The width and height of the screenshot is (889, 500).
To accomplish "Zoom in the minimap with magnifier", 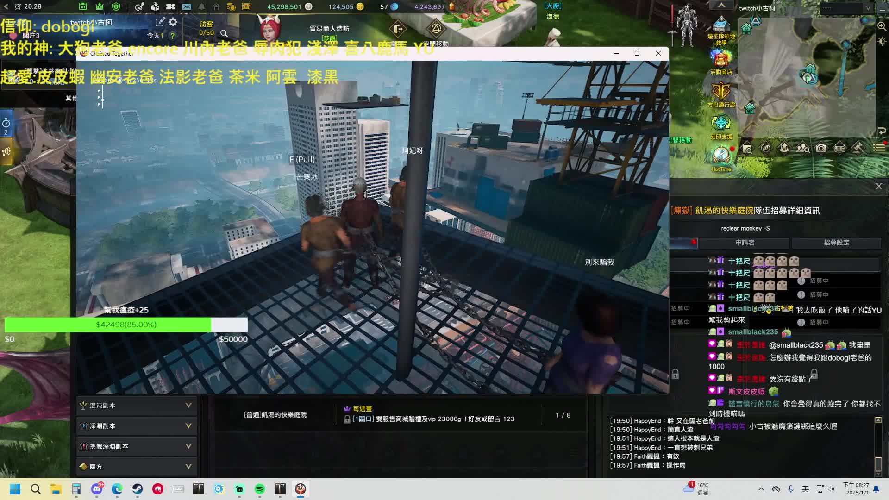I will tap(882, 26).
